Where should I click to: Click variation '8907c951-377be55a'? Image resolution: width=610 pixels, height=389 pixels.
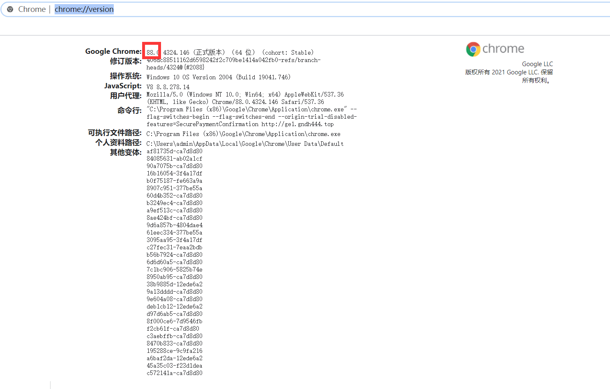(x=175, y=188)
